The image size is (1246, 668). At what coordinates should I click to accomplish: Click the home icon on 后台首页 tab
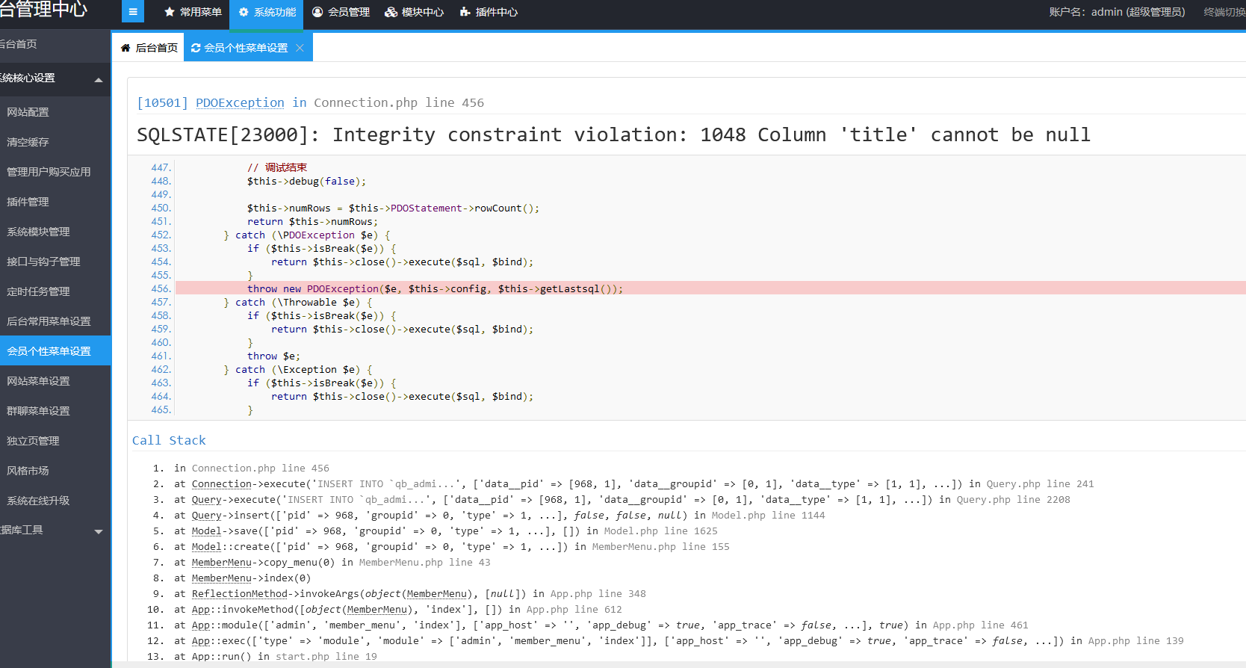[125, 48]
